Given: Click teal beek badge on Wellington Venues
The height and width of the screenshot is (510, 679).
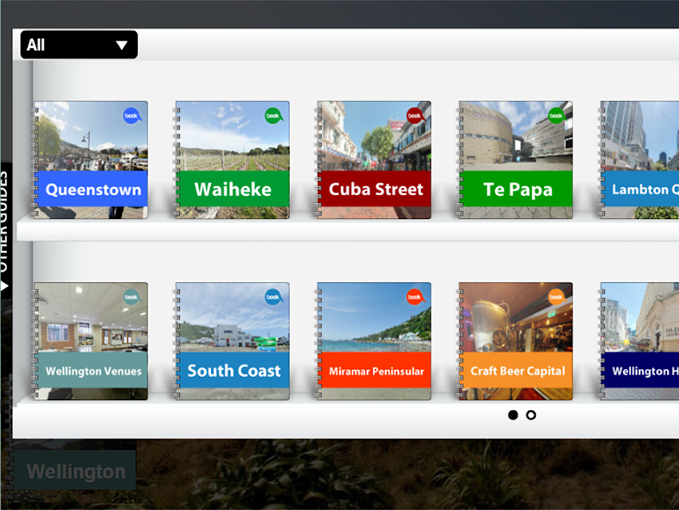Looking at the screenshot, I should tap(131, 297).
